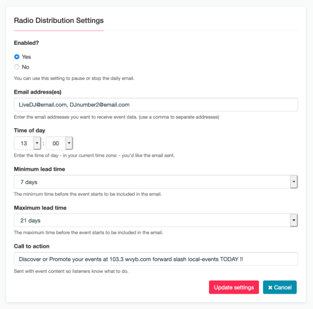Open the minutes dropdown showing 00
The image size is (313, 309).
pos(59,143)
